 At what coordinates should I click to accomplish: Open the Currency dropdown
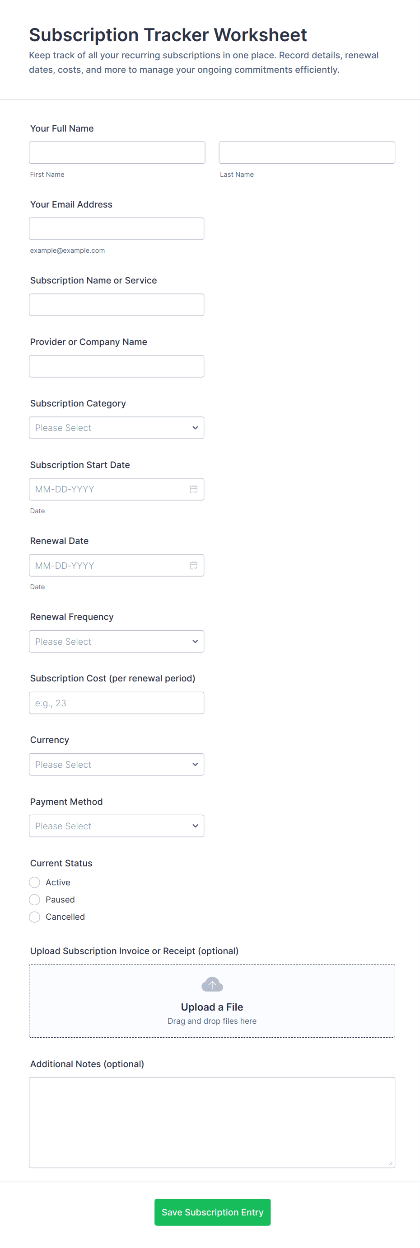[x=116, y=764]
